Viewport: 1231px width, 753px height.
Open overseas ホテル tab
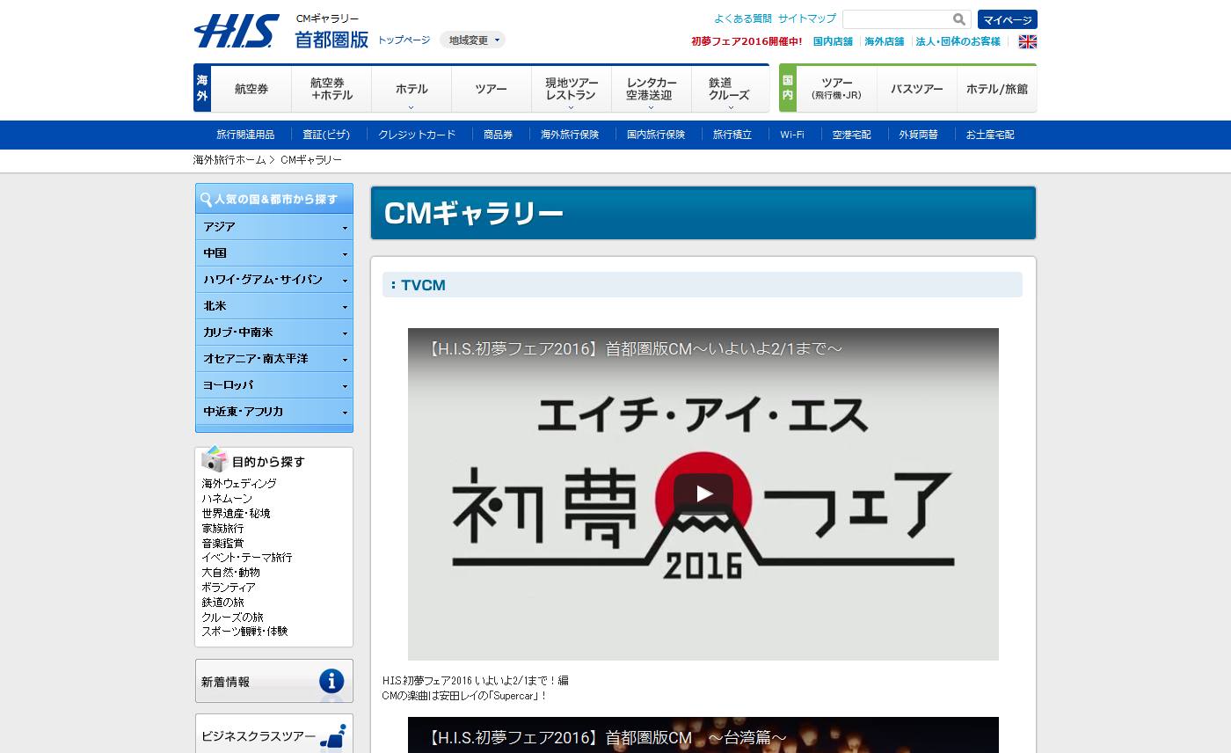(x=412, y=89)
